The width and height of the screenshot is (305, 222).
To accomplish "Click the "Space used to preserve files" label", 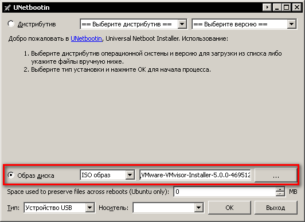I will [88, 192].
